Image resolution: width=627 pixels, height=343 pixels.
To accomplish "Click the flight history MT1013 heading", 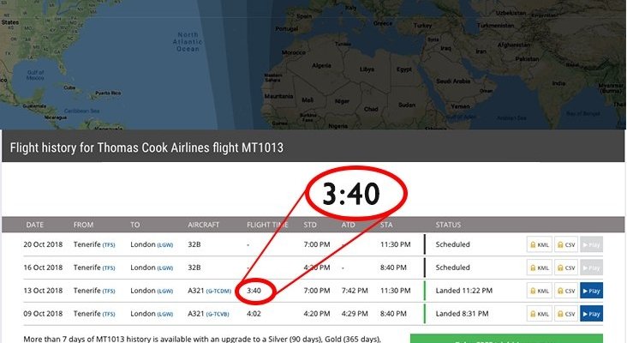I will pyautogui.click(x=146, y=147).
